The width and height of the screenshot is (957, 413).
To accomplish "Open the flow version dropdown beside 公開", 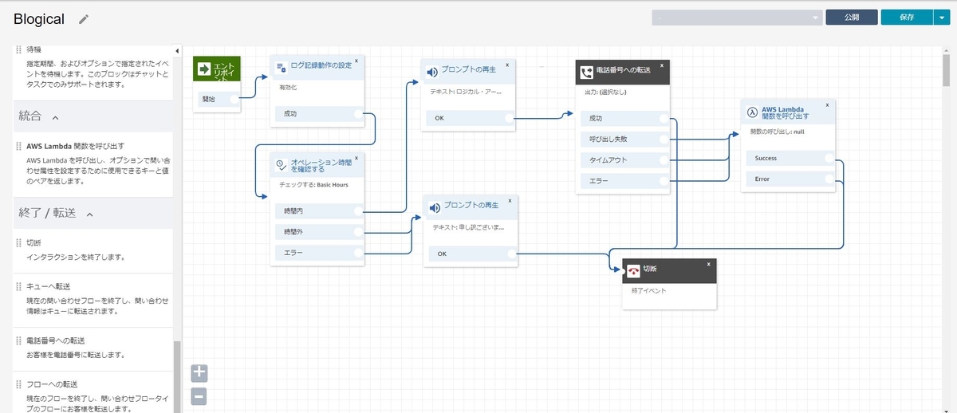I will tap(737, 17).
